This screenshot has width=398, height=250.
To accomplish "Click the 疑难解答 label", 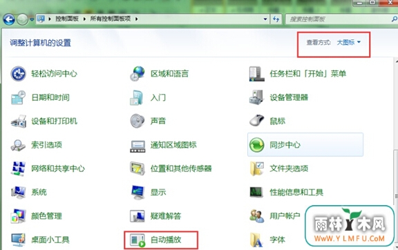I will [x=166, y=216].
